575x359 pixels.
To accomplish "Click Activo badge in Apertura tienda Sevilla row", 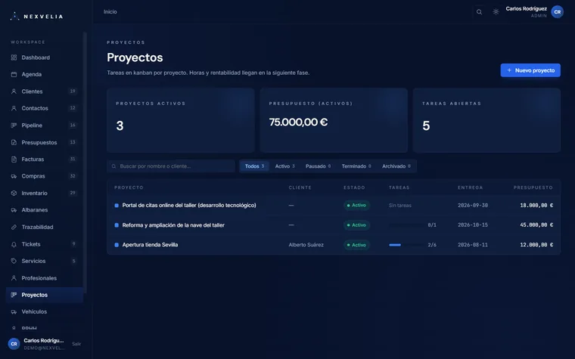I will tap(356, 245).
